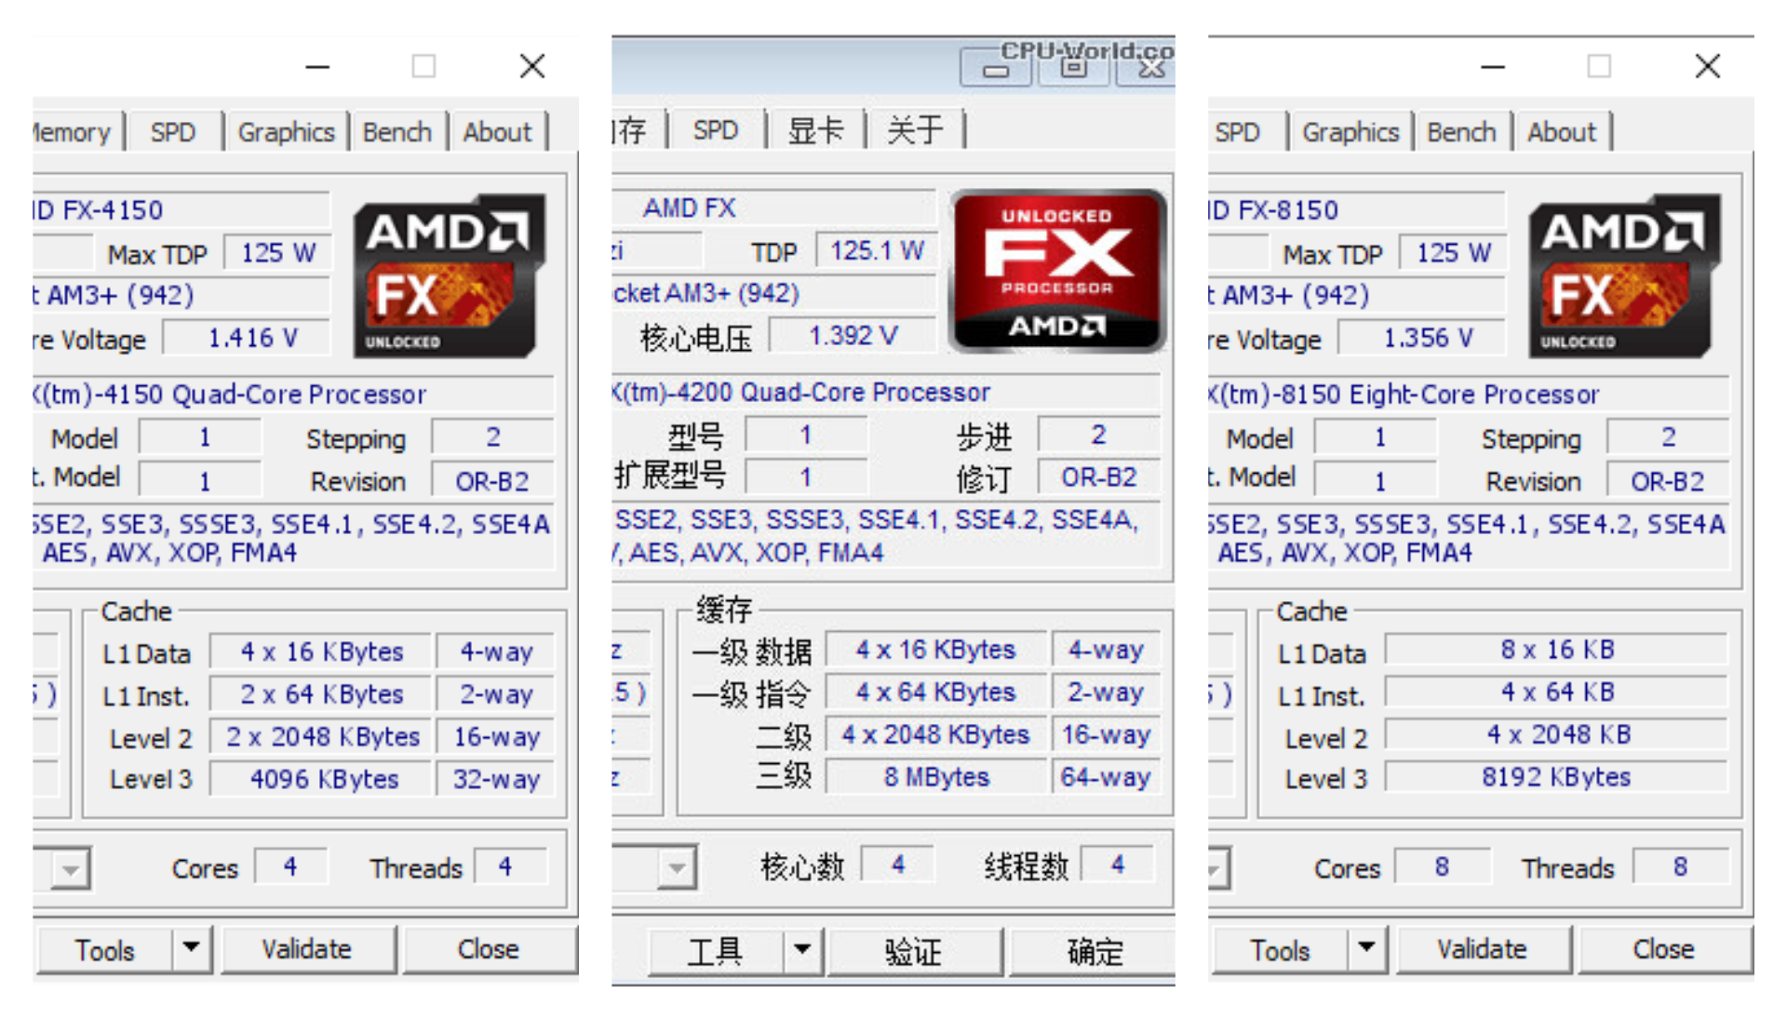Viewport: 1787px width, 1019px height.
Task: Click the 64-way field in Chinese window
Action: click(1106, 777)
